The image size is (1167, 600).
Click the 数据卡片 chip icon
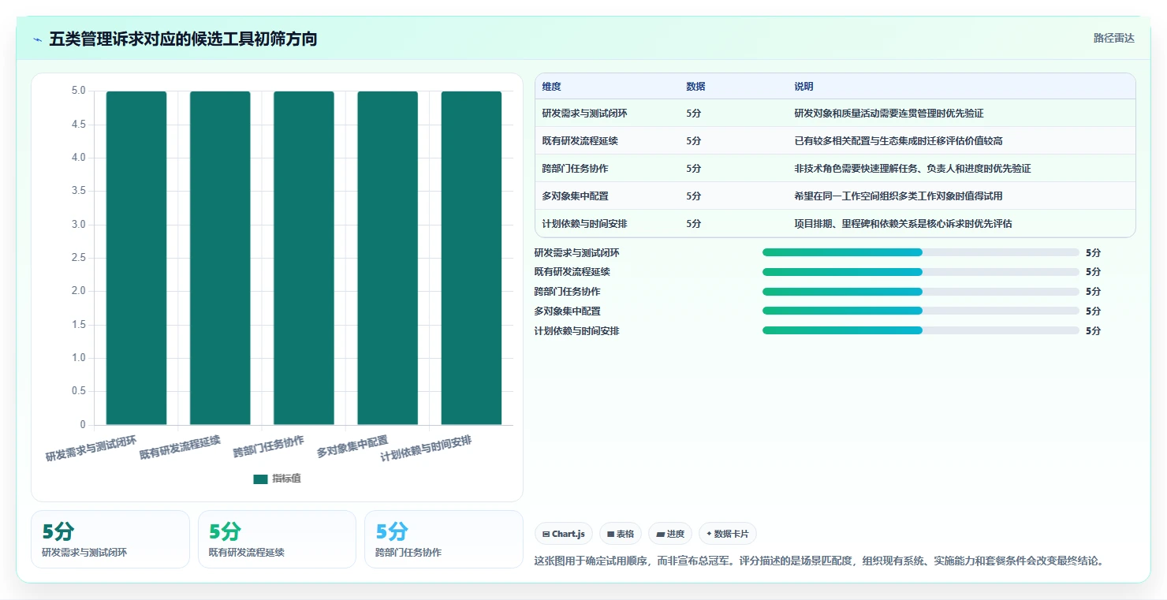click(x=709, y=535)
